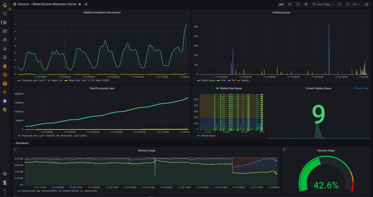Open Total Processed Jobs panel title menu
Viewport: 373px width, 197px height.
[x=102, y=88]
